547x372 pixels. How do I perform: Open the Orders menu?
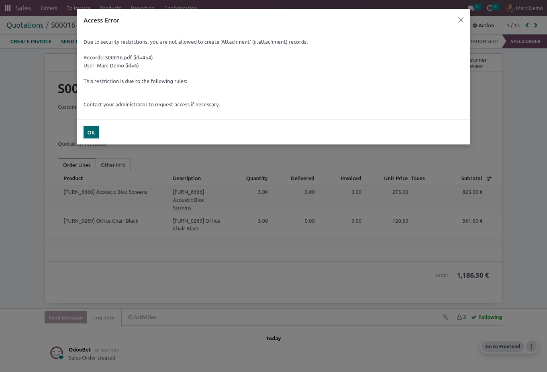49,8
